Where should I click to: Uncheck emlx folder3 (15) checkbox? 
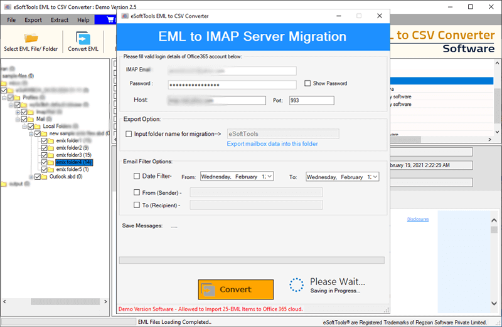pos(44,155)
